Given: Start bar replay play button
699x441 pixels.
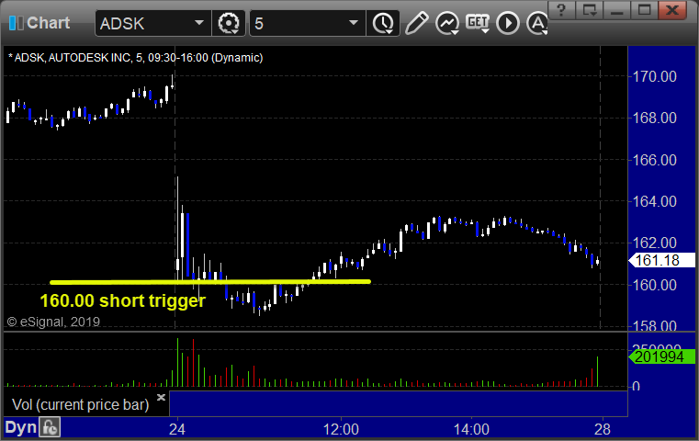Looking at the screenshot, I should [x=508, y=23].
